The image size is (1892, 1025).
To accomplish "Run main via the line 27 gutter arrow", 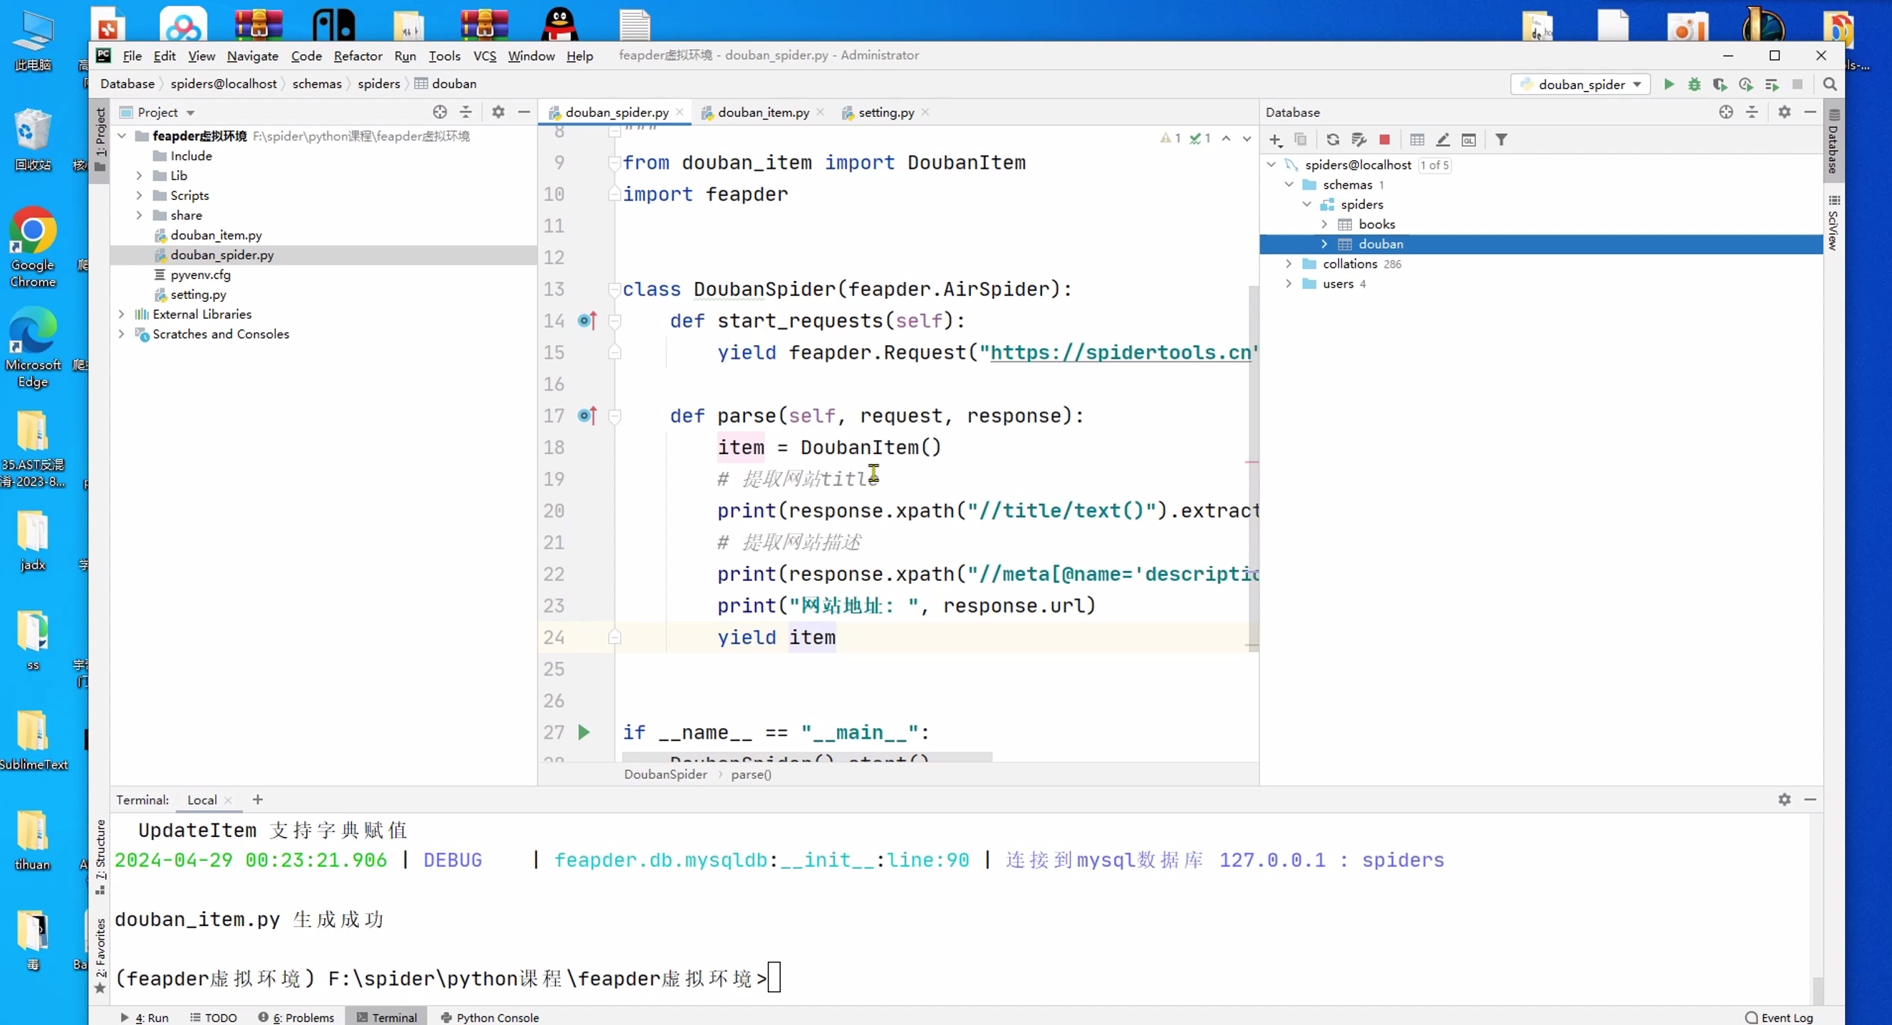I will [x=584, y=732].
